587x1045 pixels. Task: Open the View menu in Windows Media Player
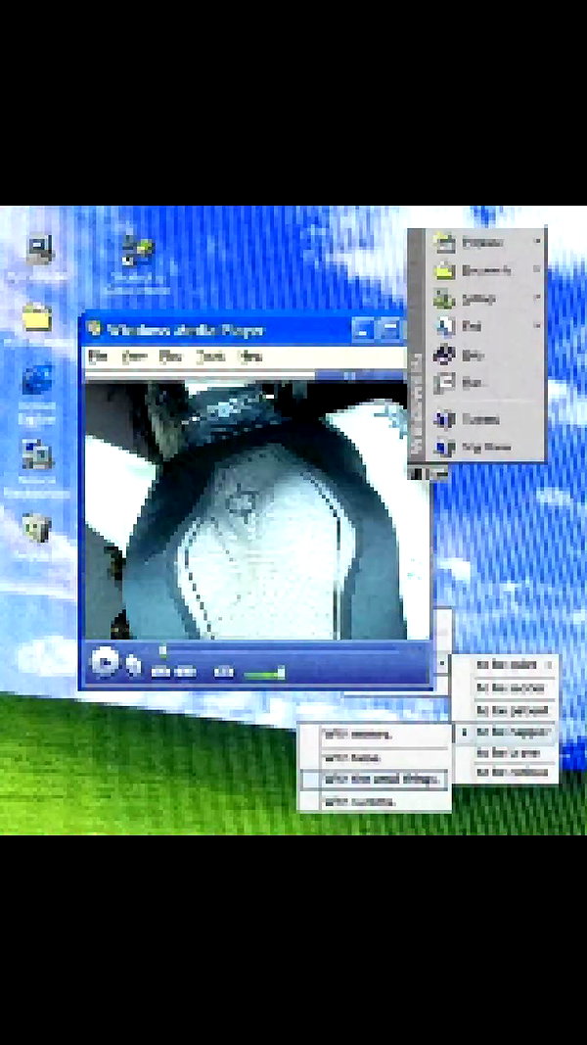point(134,357)
